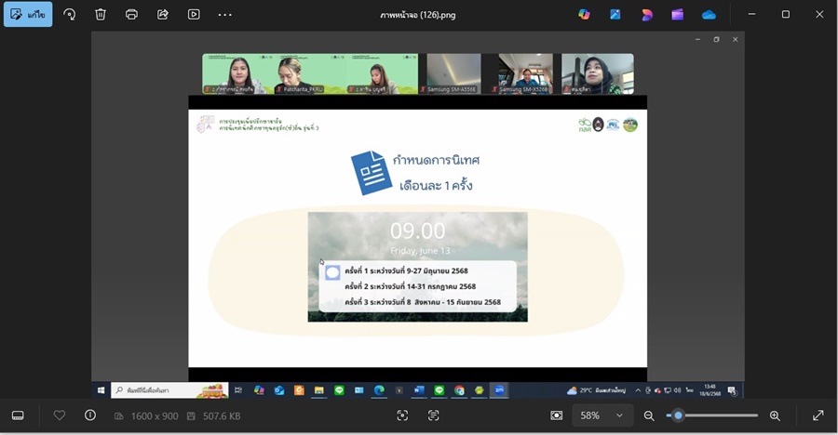Screen dimensions: 838x435
Task: Click Samsung SM-A556E participant tile in pictured meeting
Action: pos(453,73)
